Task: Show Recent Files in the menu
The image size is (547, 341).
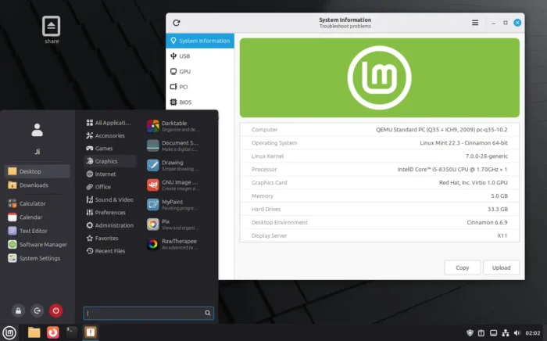Action: pyautogui.click(x=110, y=251)
